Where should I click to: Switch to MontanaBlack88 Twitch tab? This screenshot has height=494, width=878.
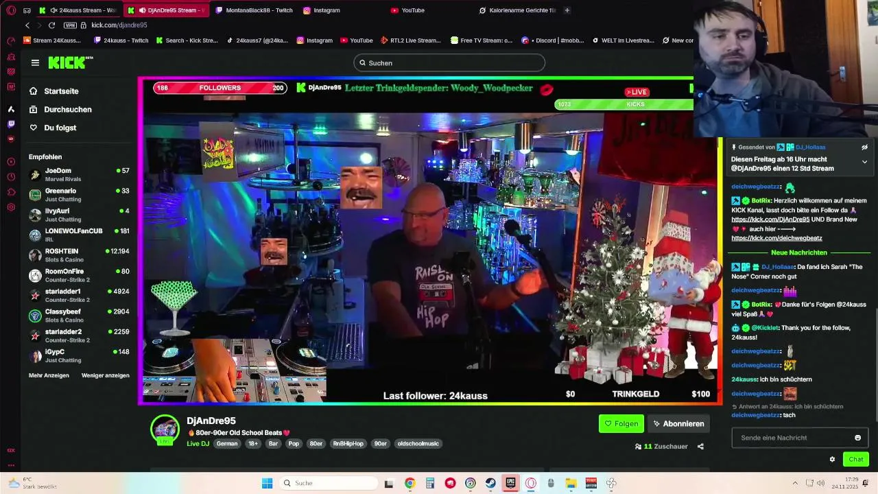pos(254,10)
